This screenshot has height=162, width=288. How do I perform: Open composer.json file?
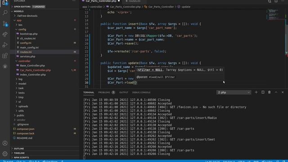(x=26, y=129)
